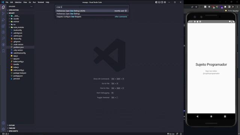
Task: Open the Terminal menu
Action: (41, 2)
